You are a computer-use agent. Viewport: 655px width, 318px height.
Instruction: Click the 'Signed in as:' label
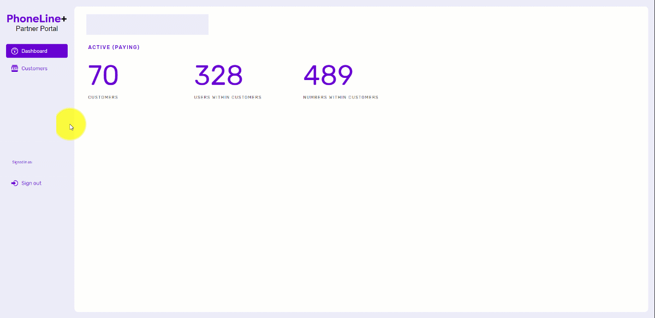click(22, 162)
